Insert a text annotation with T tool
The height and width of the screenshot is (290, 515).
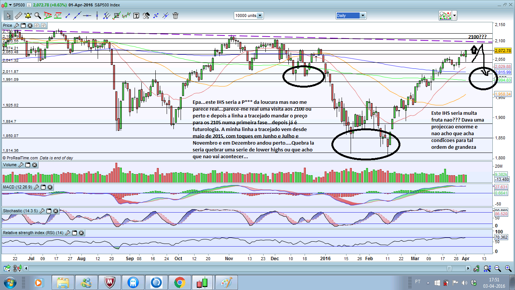click(136, 15)
